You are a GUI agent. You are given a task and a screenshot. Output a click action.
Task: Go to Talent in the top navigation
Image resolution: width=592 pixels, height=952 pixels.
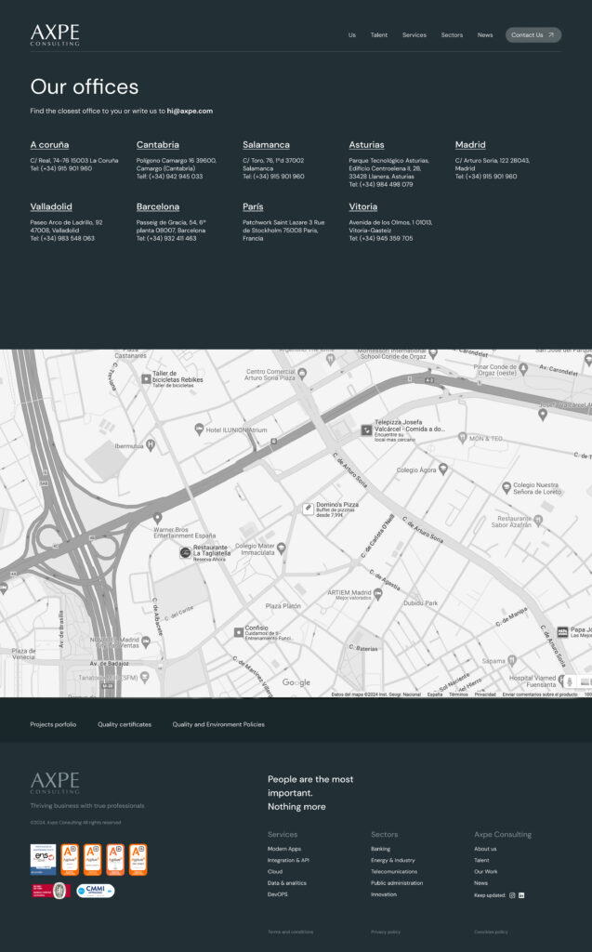[x=378, y=35]
